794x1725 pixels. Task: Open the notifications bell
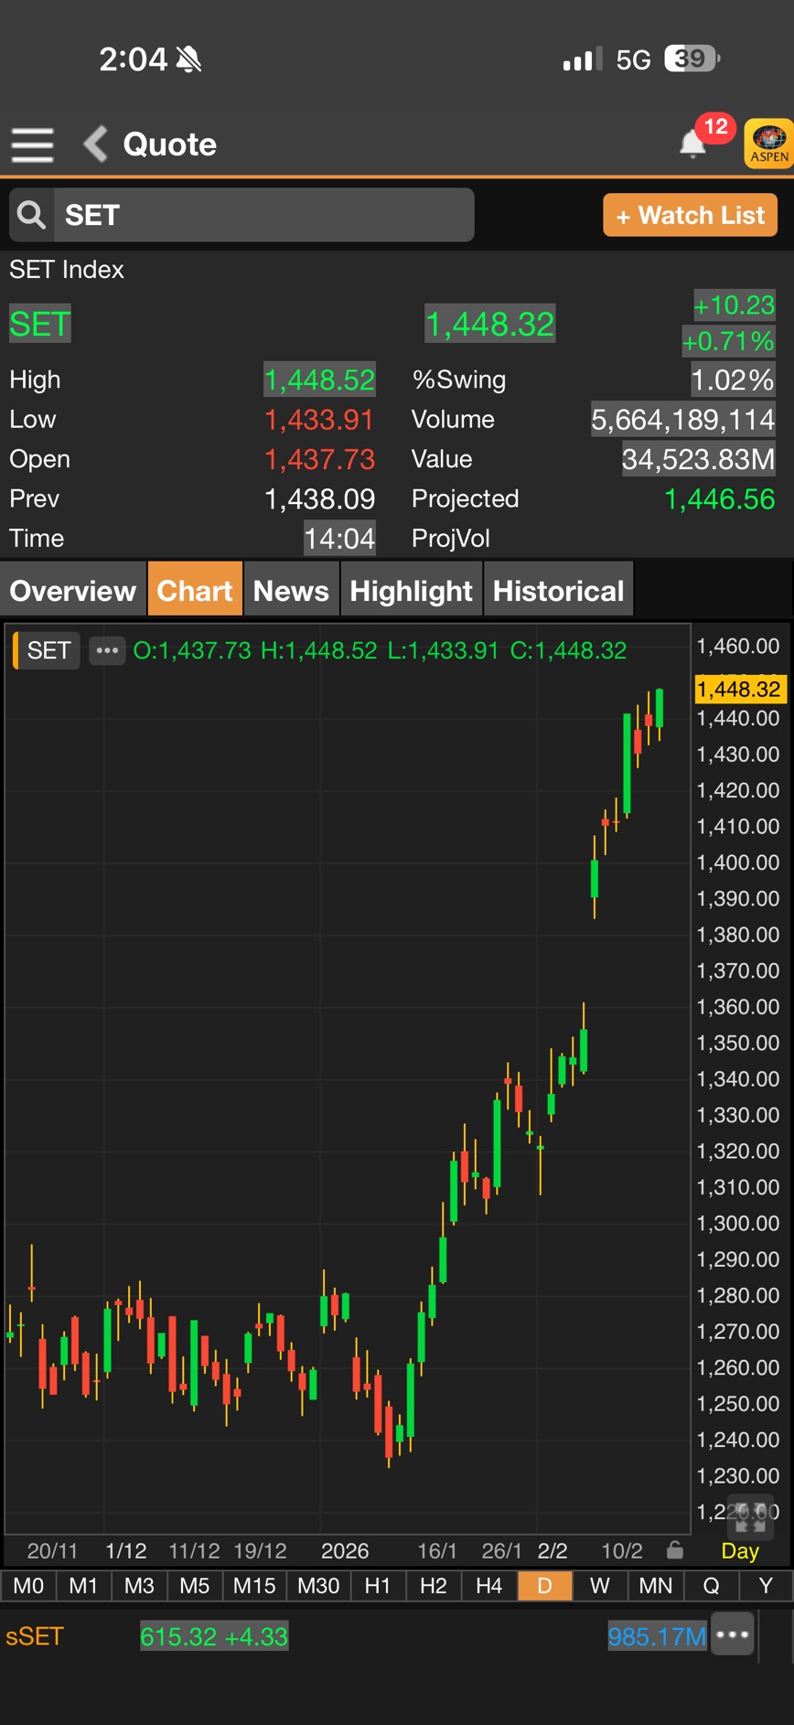[693, 143]
